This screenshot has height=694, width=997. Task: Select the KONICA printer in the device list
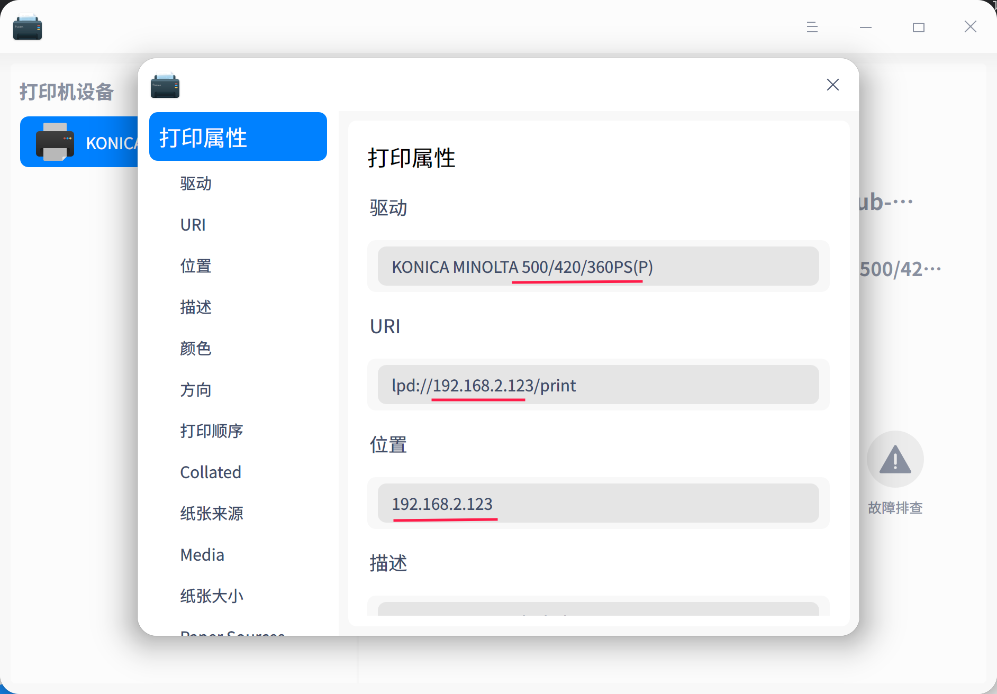(79, 142)
